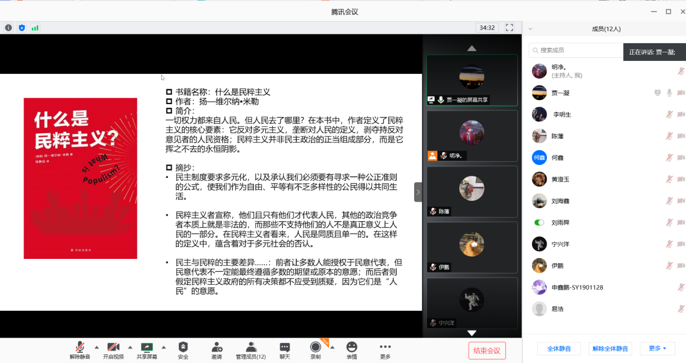The image size is (686, 363).
Task: Click the blue security shield icon
Action: (x=22, y=28)
